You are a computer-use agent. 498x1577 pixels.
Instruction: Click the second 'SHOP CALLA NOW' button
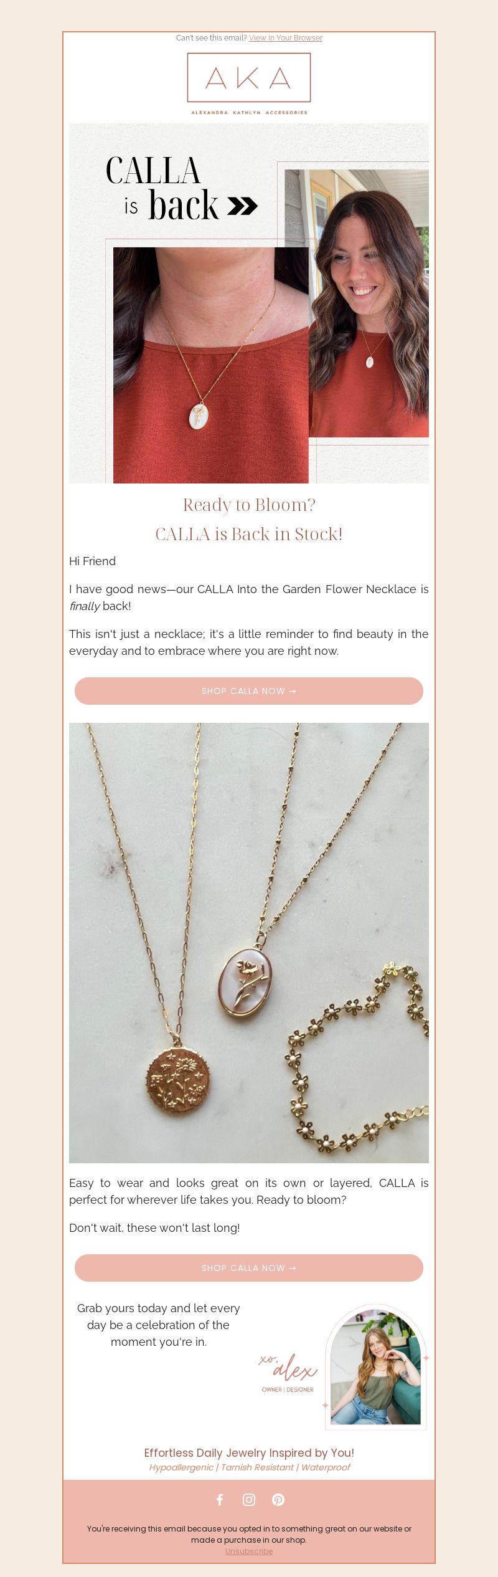coord(249,1267)
